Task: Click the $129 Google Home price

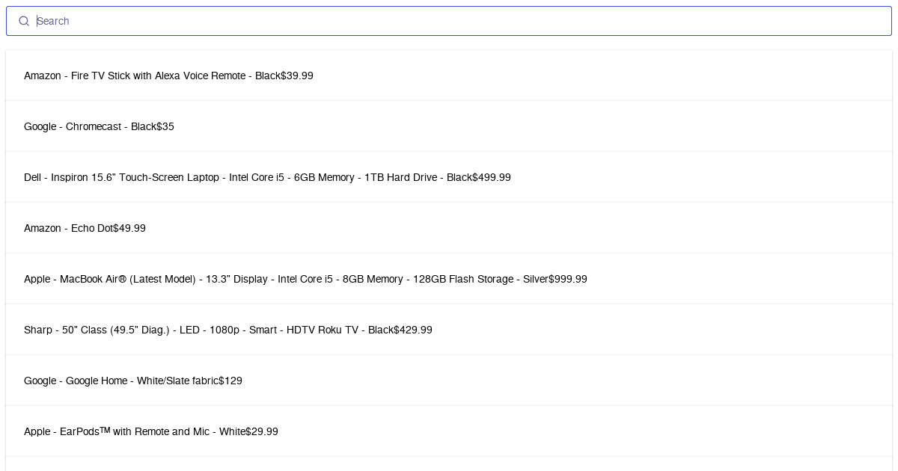Action: [230, 381]
